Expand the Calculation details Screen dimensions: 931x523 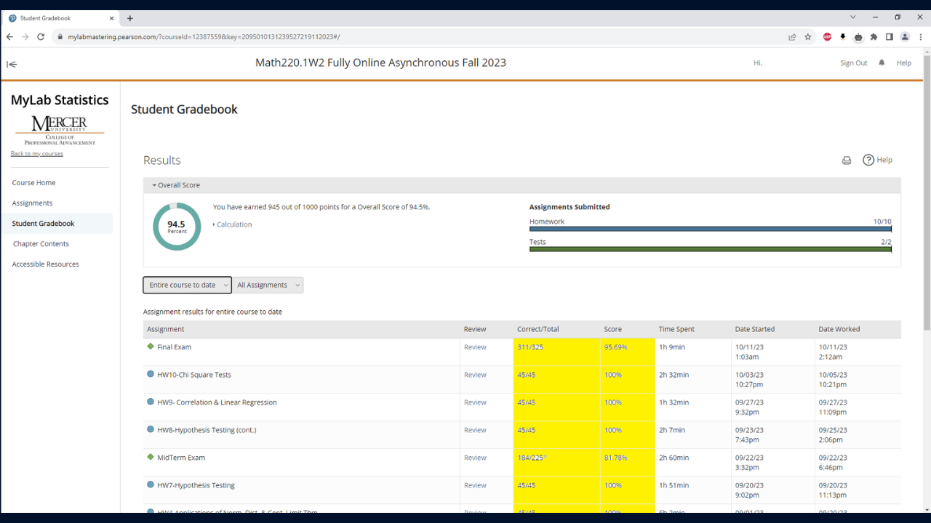point(233,224)
